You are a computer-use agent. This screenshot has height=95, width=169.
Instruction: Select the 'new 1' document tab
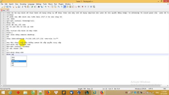(x=4, y=10)
